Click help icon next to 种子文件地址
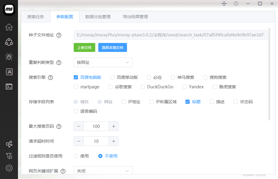 (59, 35)
